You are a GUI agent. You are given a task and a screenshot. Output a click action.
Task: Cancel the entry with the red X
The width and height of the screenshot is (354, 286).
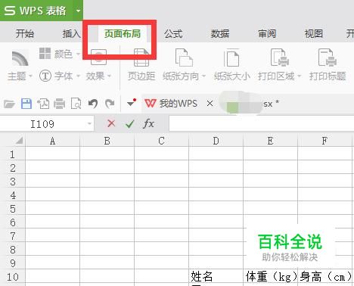click(111, 123)
